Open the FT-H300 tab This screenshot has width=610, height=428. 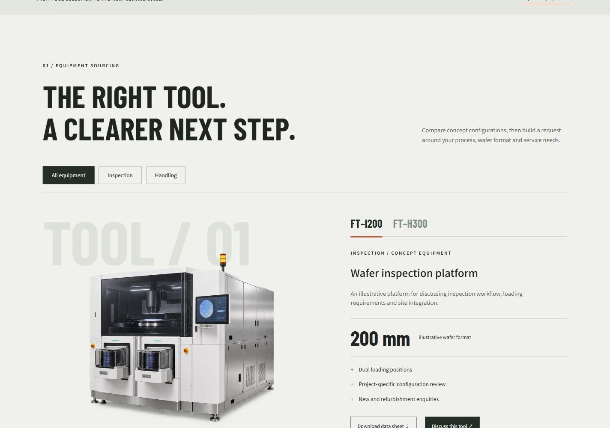[x=410, y=224]
